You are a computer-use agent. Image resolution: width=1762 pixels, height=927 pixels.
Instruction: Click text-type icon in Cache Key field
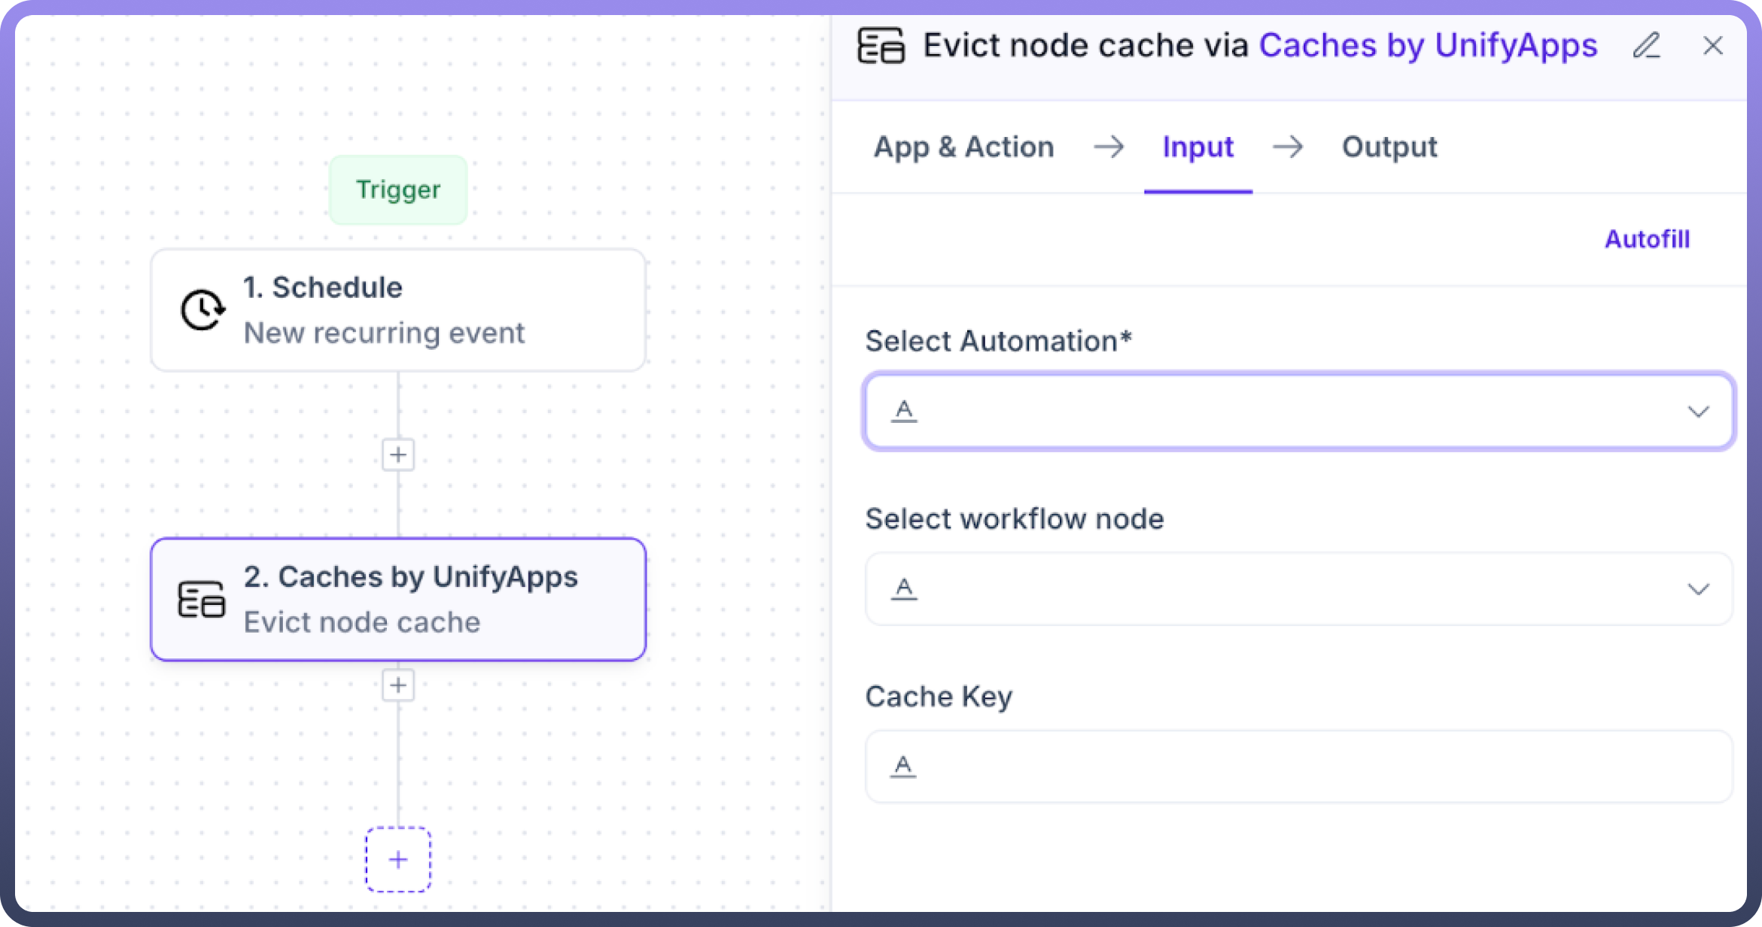click(x=903, y=766)
